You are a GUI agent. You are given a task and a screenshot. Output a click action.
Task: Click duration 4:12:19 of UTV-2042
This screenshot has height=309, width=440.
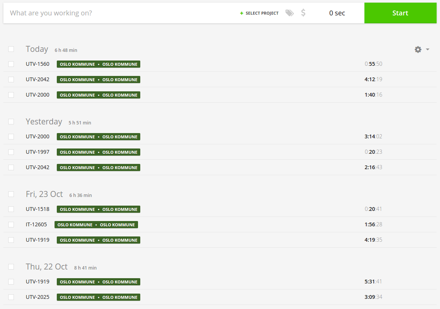373,79
